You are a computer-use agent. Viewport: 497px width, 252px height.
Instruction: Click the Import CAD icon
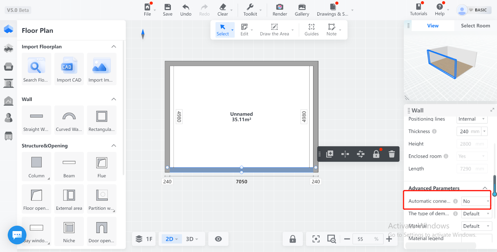coord(69,66)
